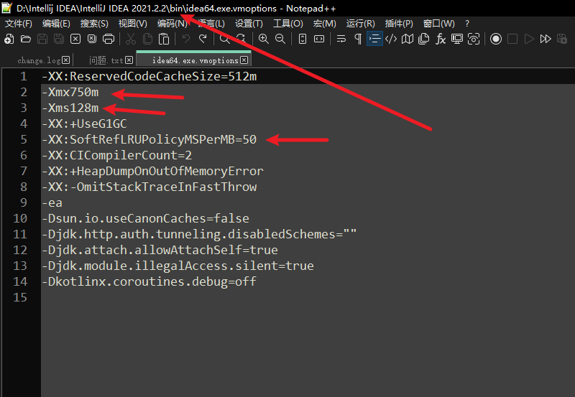
Task: Click the line -XX:ReservedCodeCacheSize=512m
Action: 149,76
